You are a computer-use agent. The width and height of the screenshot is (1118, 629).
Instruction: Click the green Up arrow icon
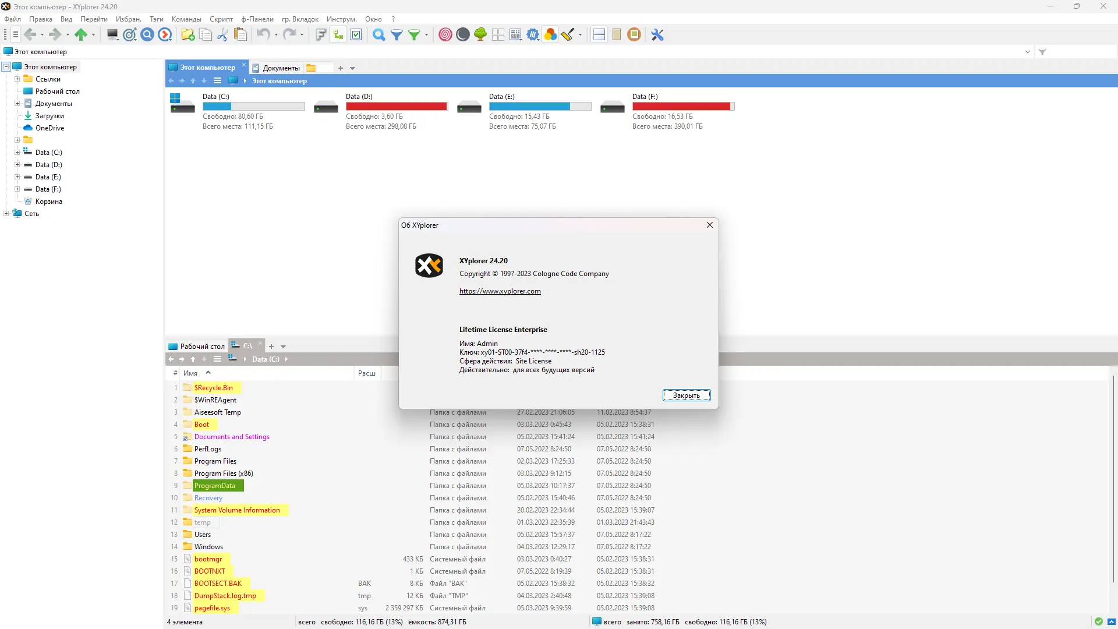pyautogui.click(x=81, y=35)
